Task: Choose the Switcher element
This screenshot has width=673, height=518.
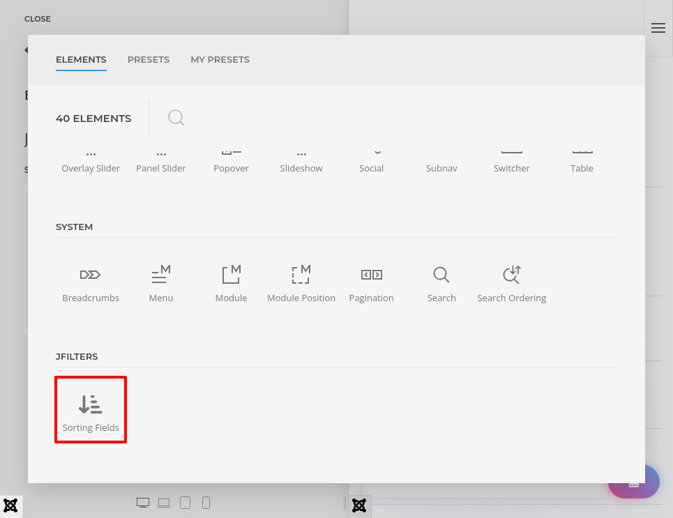Action: (512, 162)
